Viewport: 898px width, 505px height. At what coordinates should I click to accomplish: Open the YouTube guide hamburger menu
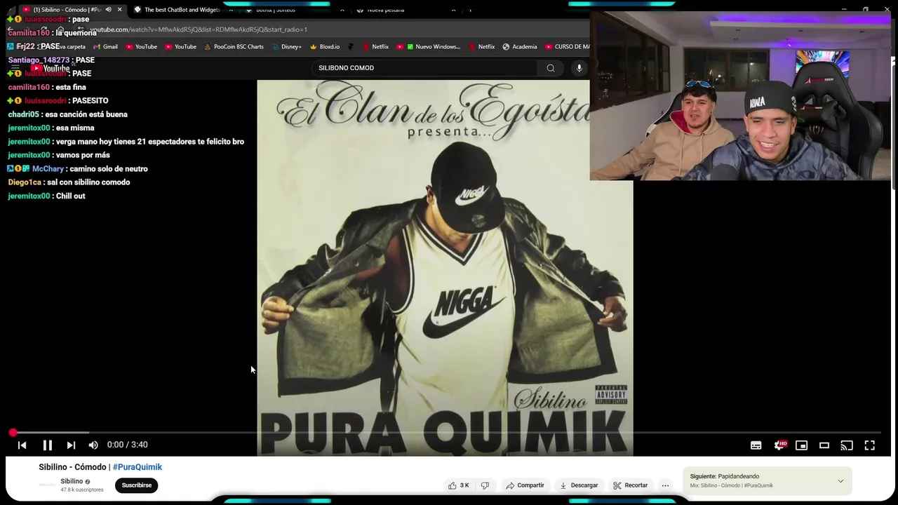point(15,68)
